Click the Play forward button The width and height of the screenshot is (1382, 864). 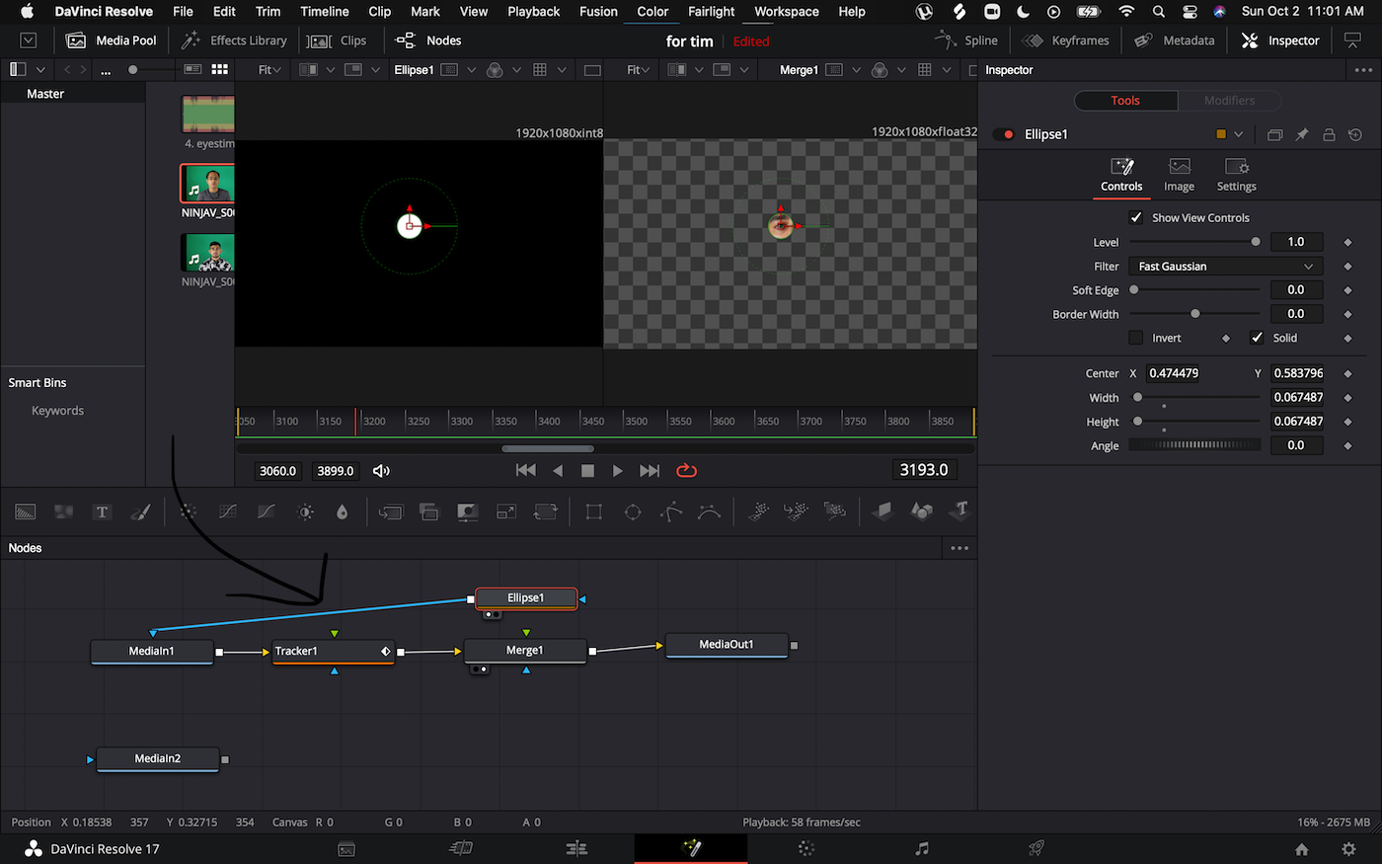618,471
